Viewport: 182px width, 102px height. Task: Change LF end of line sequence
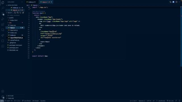pyautogui.click(x=154, y=101)
